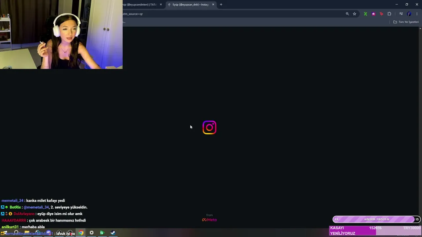
Task: Click the message "kanka milet kafayı yedi"
Action: pyautogui.click(x=45, y=200)
